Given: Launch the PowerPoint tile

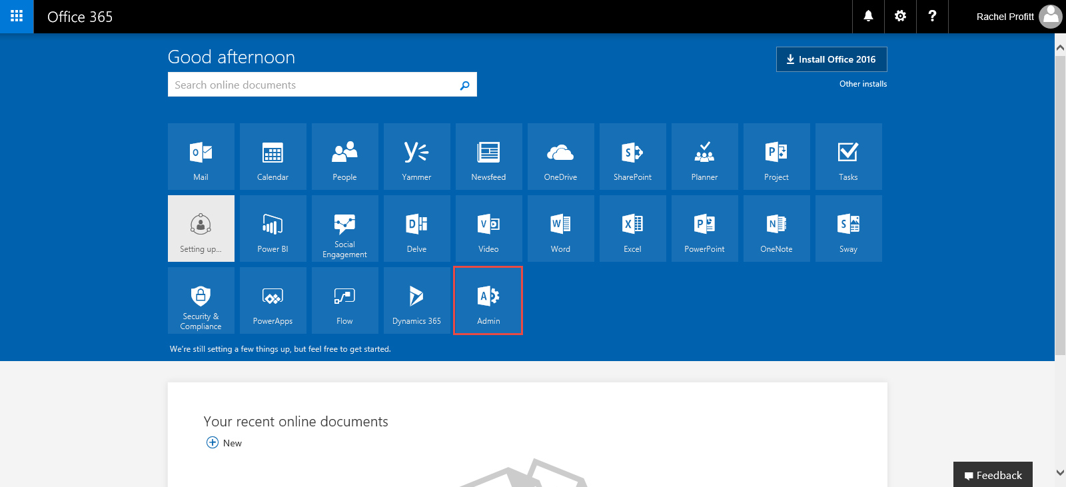Looking at the screenshot, I should [x=705, y=229].
